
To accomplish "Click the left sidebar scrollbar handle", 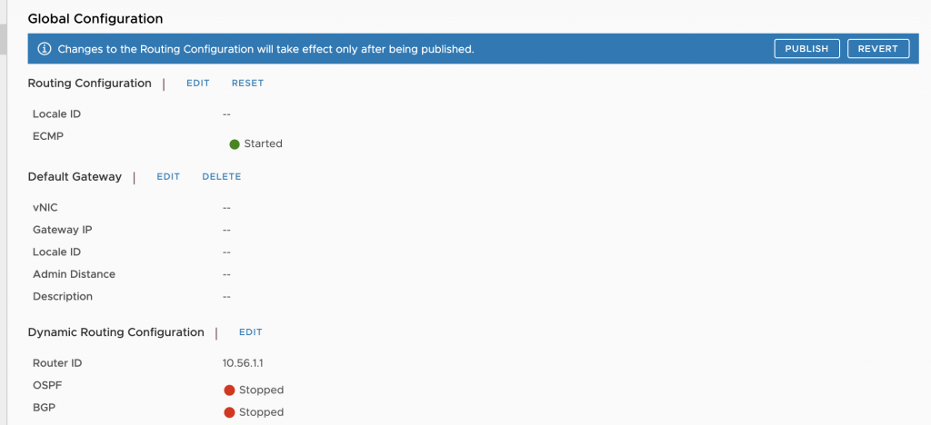I will pos(3,39).
